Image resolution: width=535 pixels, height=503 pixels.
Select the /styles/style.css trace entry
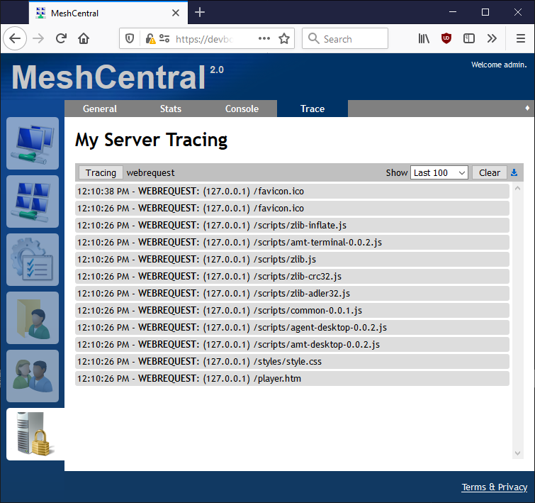[x=292, y=362]
